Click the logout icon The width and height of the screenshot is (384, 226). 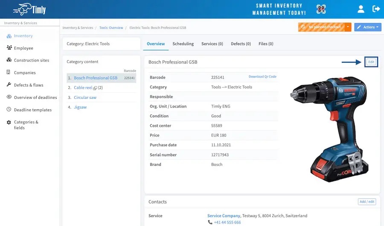coord(376,9)
